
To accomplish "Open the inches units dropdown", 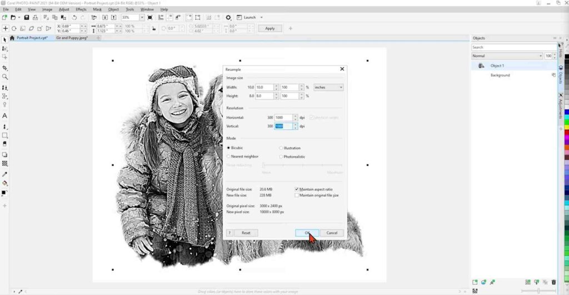I will click(x=328, y=87).
